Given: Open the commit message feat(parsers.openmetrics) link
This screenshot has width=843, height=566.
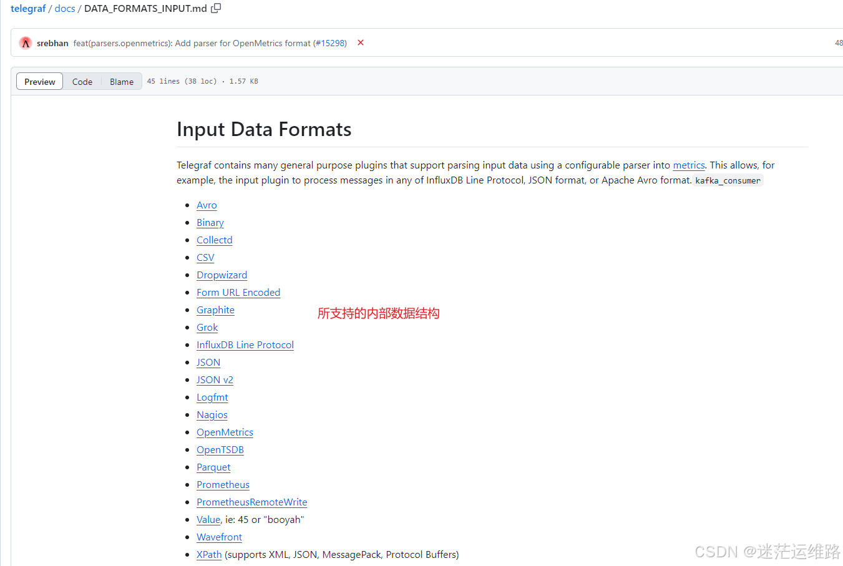Looking at the screenshot, I should [192, 43].
